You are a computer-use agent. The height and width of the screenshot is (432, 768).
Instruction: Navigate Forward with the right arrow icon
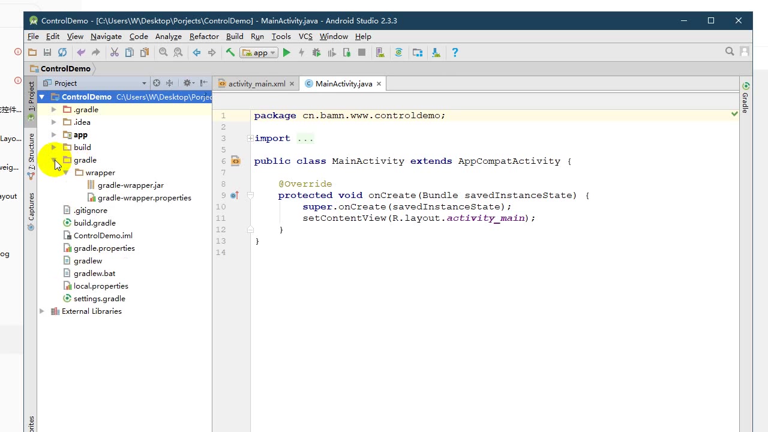(212, 53)
